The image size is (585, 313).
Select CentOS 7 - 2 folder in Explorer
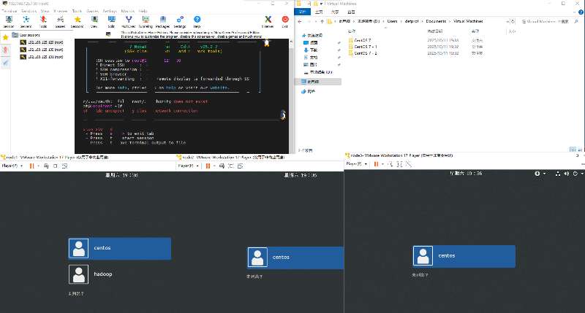tap(366, 53)
